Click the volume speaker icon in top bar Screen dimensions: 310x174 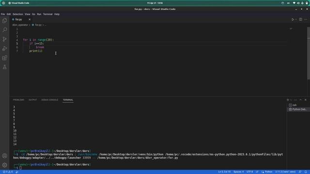[298, 3]
